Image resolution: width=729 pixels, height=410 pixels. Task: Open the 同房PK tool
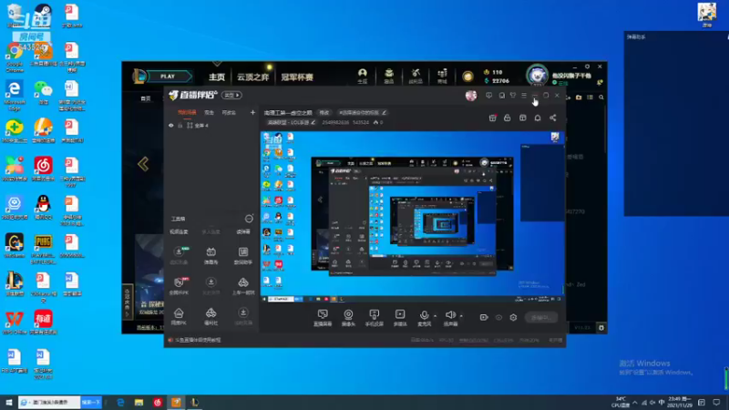click(x=179, y=316)
